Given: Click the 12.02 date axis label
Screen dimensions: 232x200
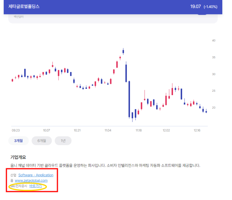Looking at the screenshot, I should click(166, 130).
